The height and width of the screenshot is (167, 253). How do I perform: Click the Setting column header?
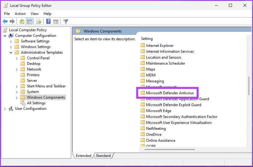[x=147, y=39]
